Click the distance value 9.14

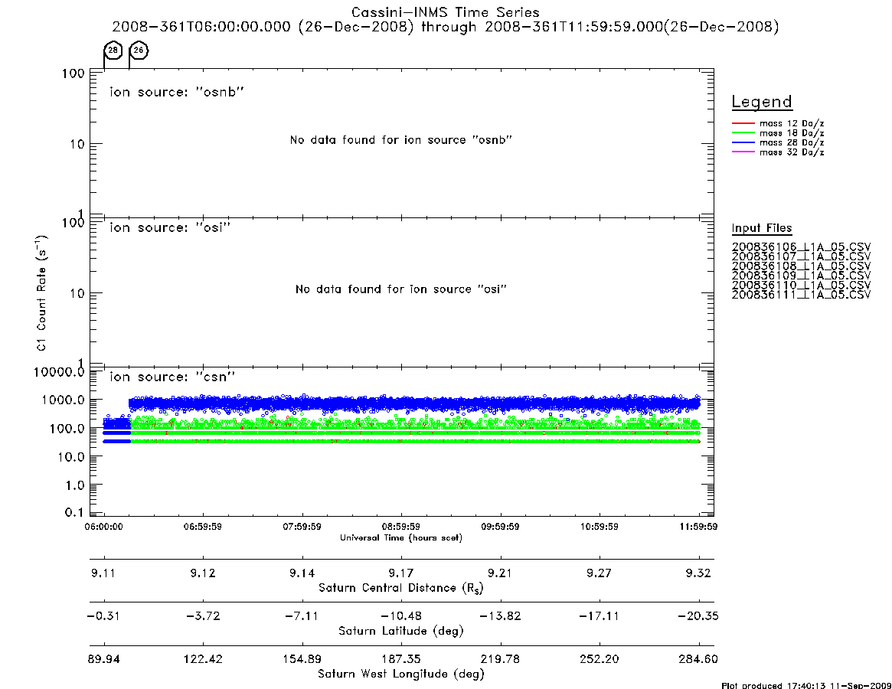302,573
